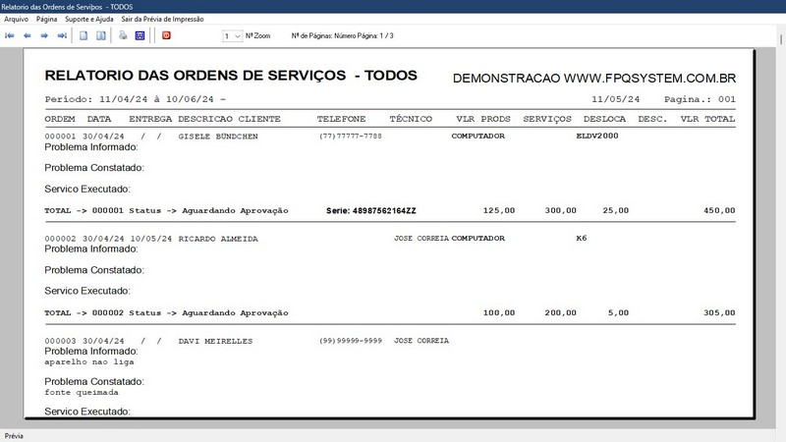
Task: Click total value 305,00
Action: 719,312
